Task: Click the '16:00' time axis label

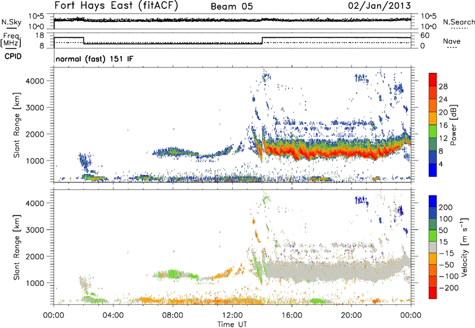Action: [292, 316]
